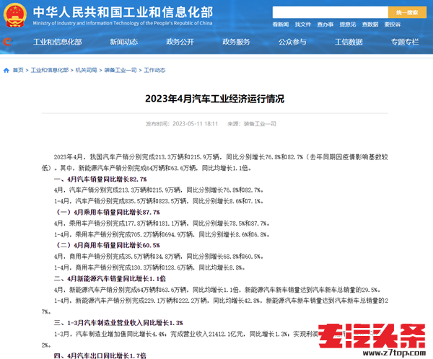
Task: Click the line starting 4月，商用车产销分别完成35.5万辆
Action: [159, 257]
